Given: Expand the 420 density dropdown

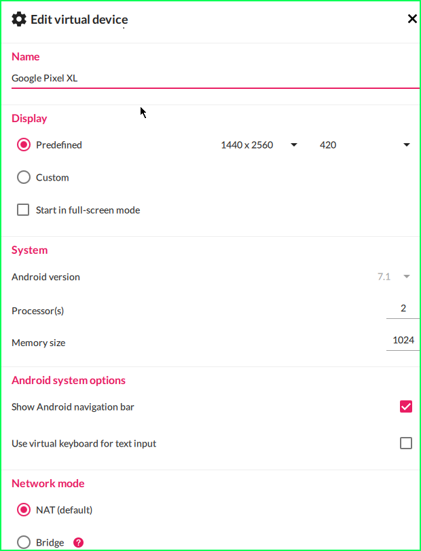Looking at the screenshot, I should coord(365,145).
